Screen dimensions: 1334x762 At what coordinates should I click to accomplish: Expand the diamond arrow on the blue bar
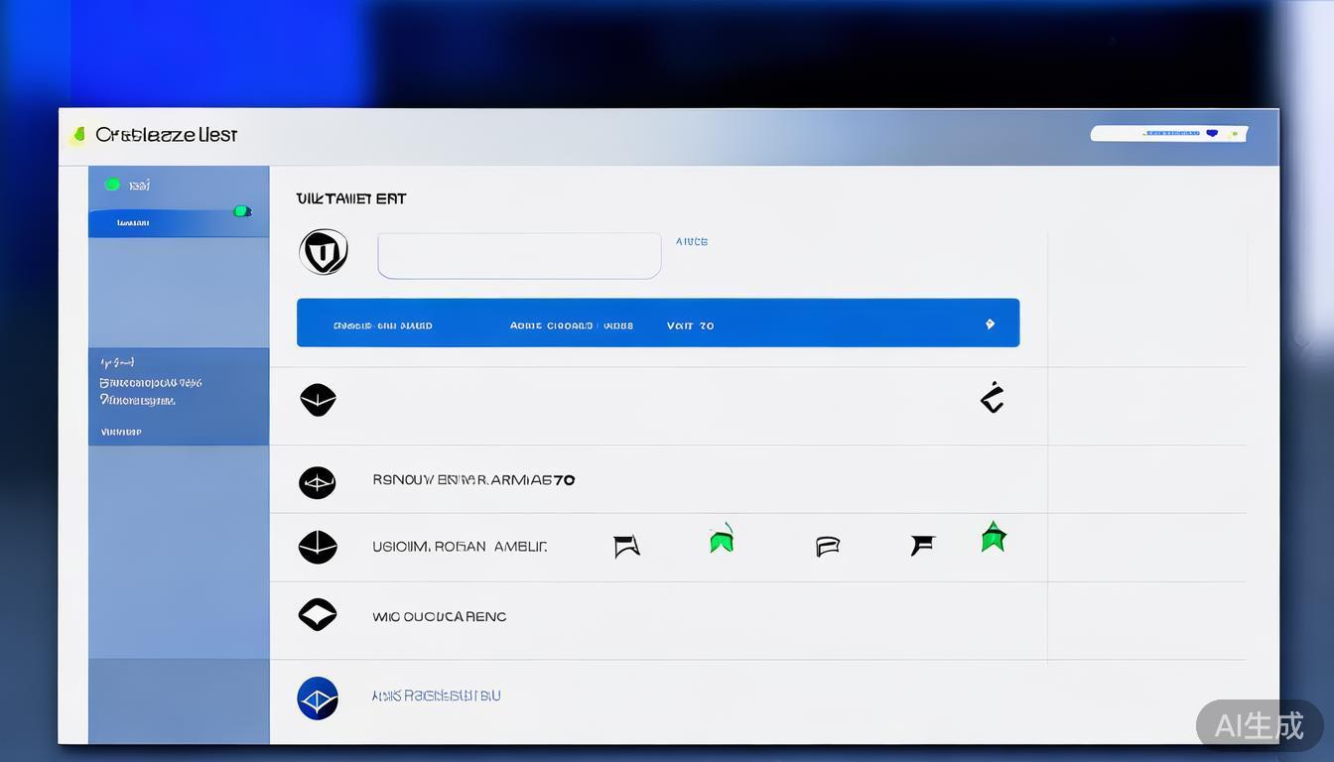[990, 324]
